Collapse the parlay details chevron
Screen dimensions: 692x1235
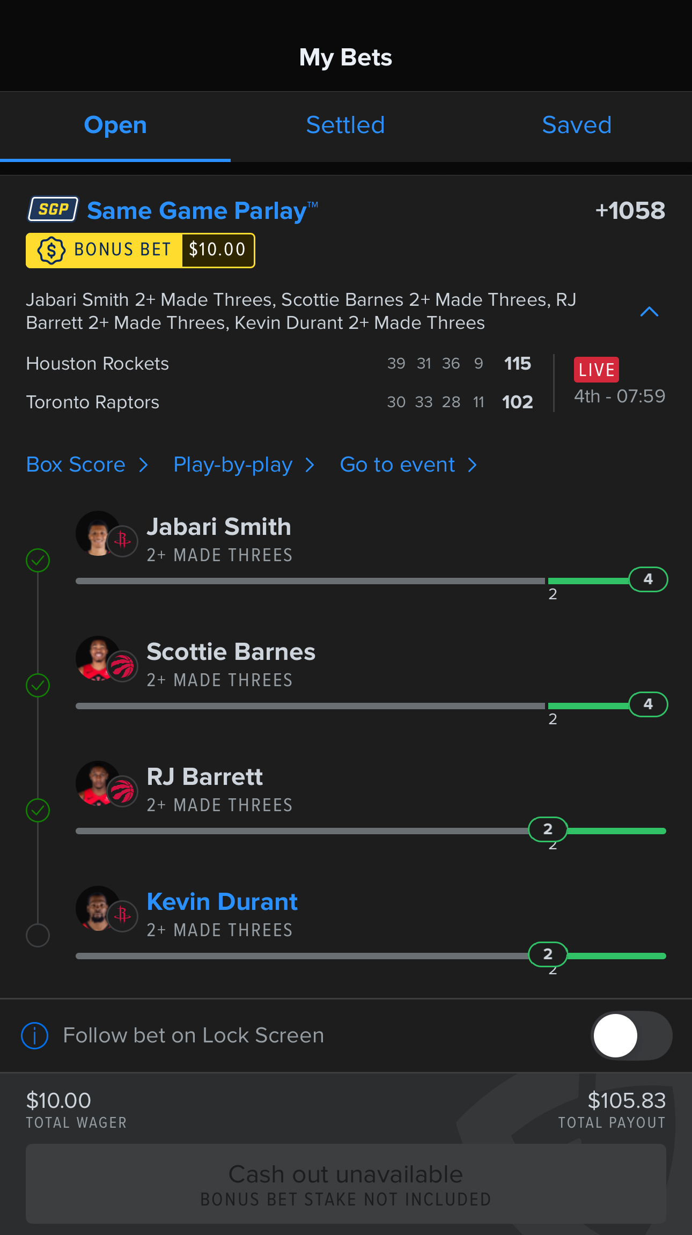pyautogui.click(x=649, y=312)
